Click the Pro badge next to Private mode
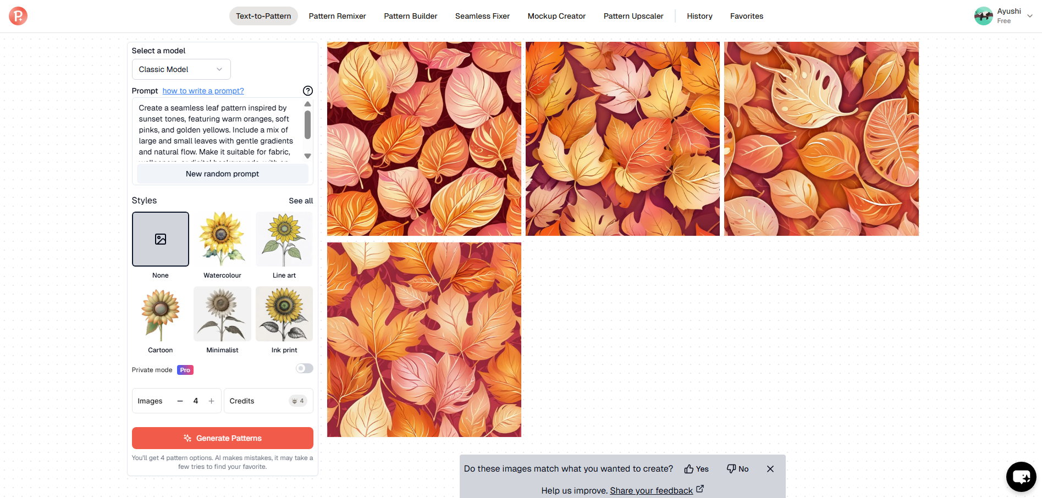The image size is (1042, 498). pos(185,370)
